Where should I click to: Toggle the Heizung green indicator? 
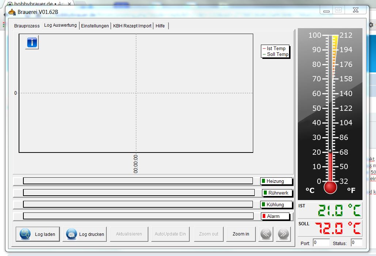click(x=263, y=181)
